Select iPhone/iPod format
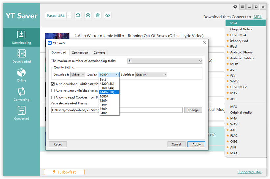Screen dimensions: 270x179 pyautogui.click(x=246, y=41)
